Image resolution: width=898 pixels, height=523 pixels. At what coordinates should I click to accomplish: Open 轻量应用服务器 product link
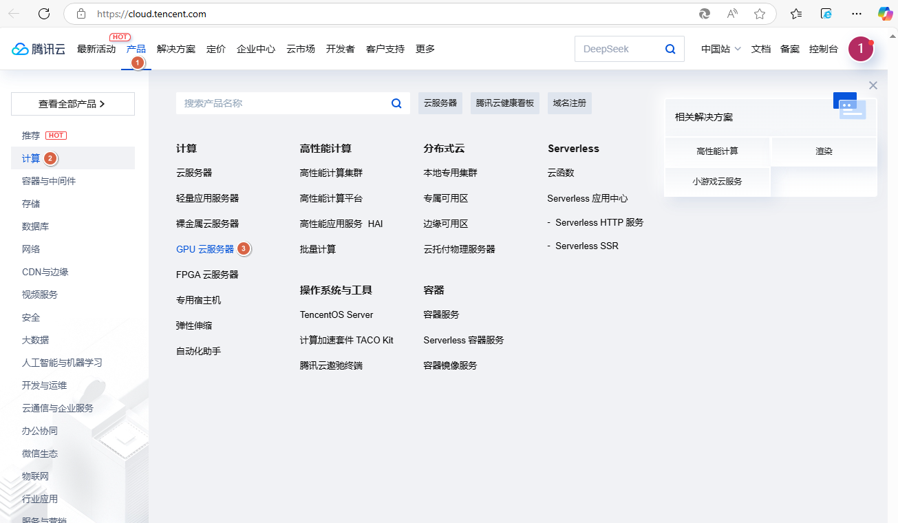pos(207,198)
